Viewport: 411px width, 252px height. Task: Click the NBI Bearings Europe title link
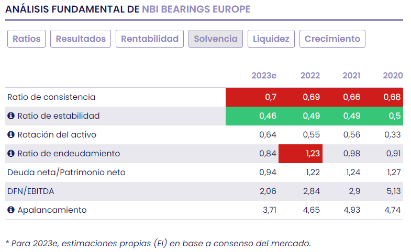196,9
